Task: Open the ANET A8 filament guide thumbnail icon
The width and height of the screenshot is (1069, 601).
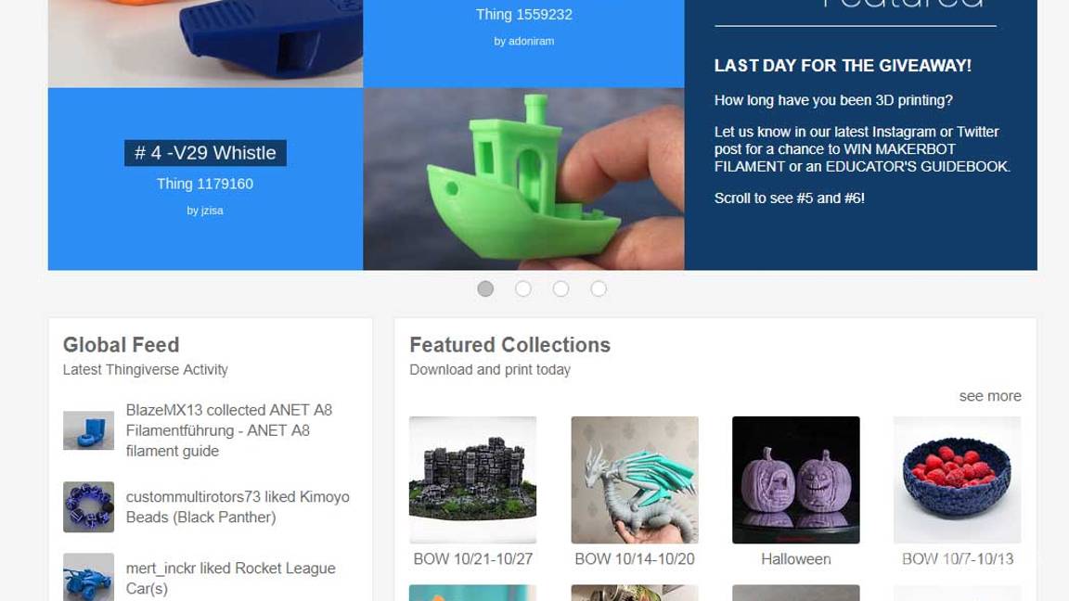Action: point(89,430)
